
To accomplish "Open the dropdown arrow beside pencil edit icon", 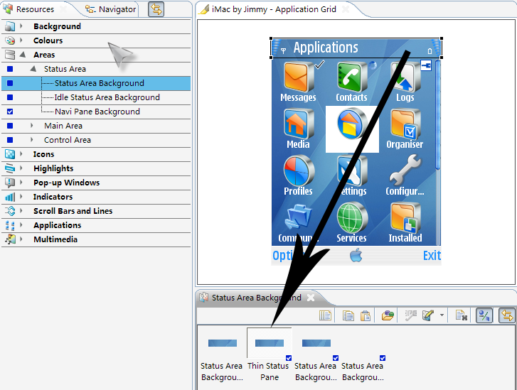I will [x=442, y=315].
